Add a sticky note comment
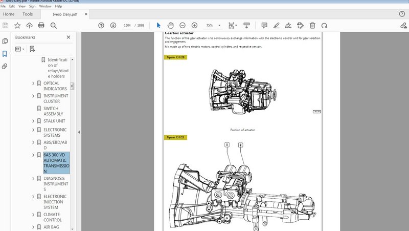 point(264,25)
